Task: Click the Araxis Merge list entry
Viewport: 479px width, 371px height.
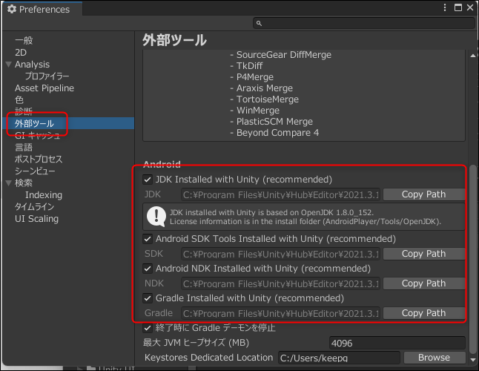Action: point(261,88)
